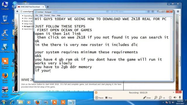The image size is (187, 105).
Task: Go back in the Firefox browser
Action: click(x=18, y=11)
